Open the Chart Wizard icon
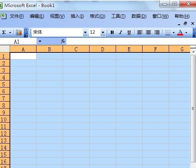Image resolution: width=196 pixels, height=168 pixels. tap(19, 32)
